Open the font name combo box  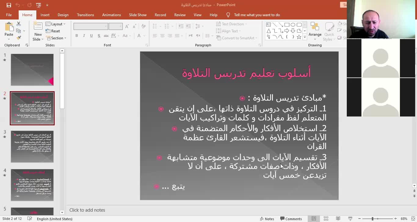pyautogui.click(x=91, y=26)
